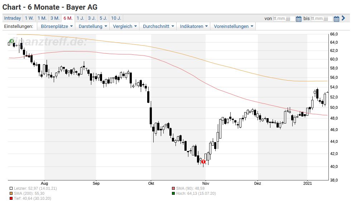Screen dimensions: 351x203
Task: Open the 'bis' date calendar picker icon
Action: (336, 19)
